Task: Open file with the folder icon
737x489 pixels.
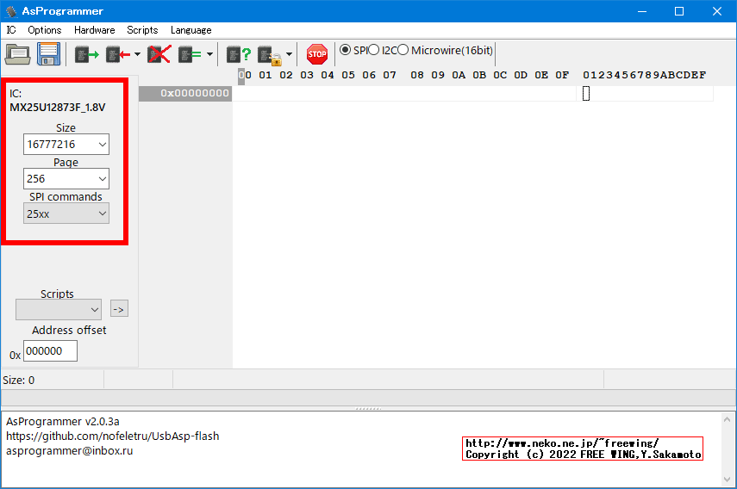Action: [x=18, y=54]
